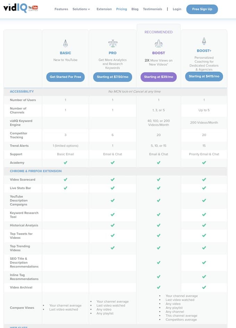The image size is (236, 328).
Task: Click Live Stats Bar checkmark under Basic
Action: (x=65, y=188)
